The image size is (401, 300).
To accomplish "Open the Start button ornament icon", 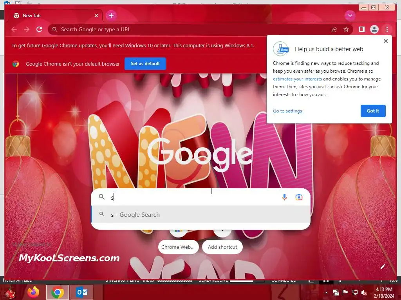I will coord(11,293).
